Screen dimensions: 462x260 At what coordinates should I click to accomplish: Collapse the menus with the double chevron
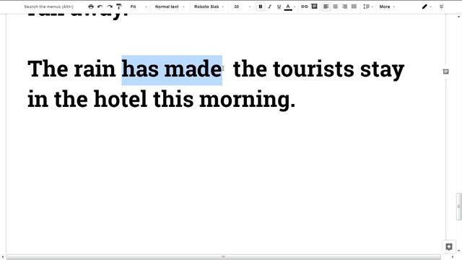tap(441, 6)
